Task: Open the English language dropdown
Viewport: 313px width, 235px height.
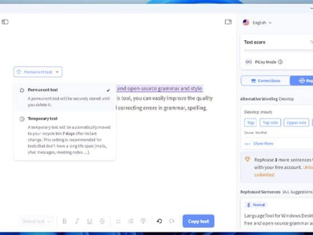Action: coord(262,22)
